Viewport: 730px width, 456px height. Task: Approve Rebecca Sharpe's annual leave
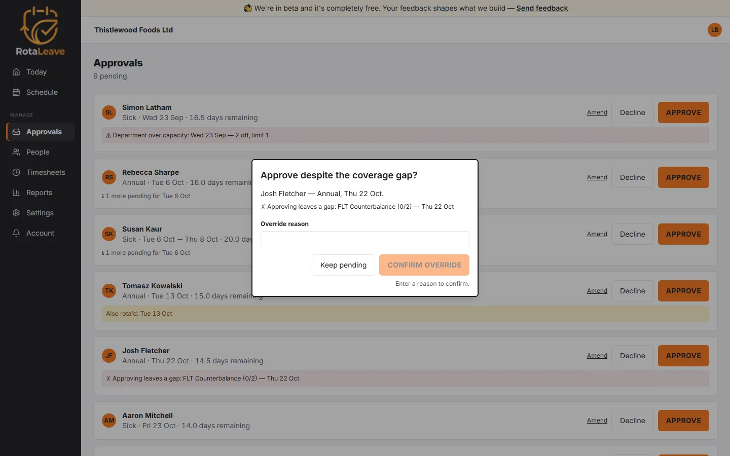[683, 177]
